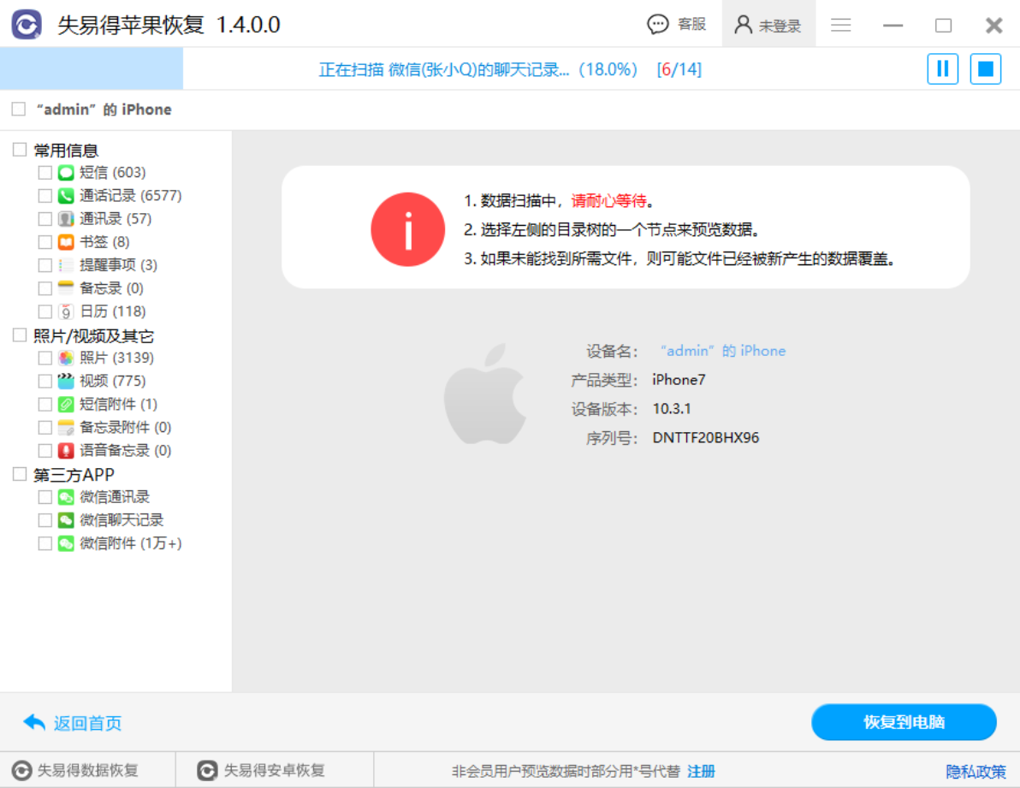Tick the 照片 (3139) checkbox

[44, 358]
